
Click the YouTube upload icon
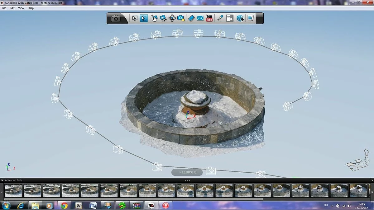209,18
